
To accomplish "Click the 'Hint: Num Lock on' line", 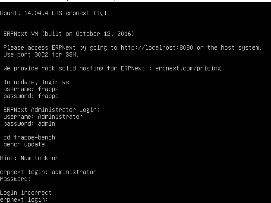I will [29, 158].
